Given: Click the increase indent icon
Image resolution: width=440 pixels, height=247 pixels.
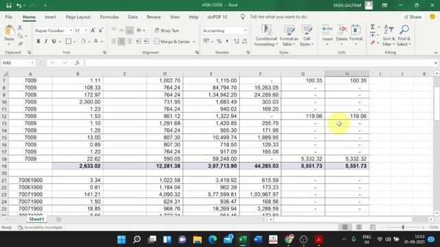Looking at the screenshot, I should (146, 41).
